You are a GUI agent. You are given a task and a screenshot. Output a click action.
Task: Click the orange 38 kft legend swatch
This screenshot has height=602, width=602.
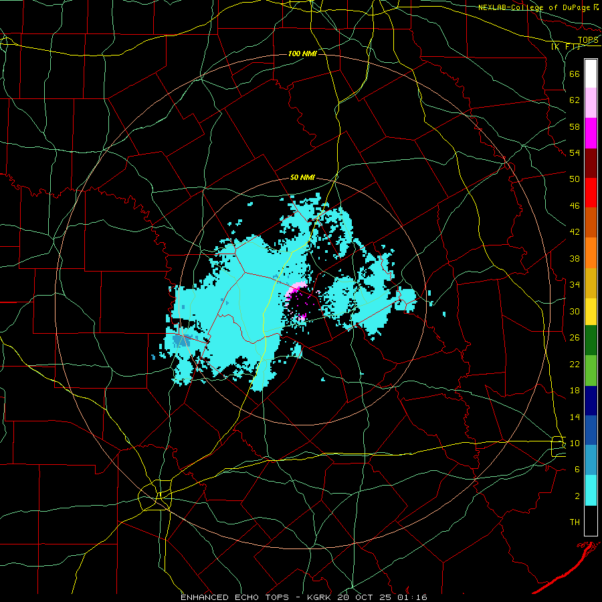pos(591,253)
